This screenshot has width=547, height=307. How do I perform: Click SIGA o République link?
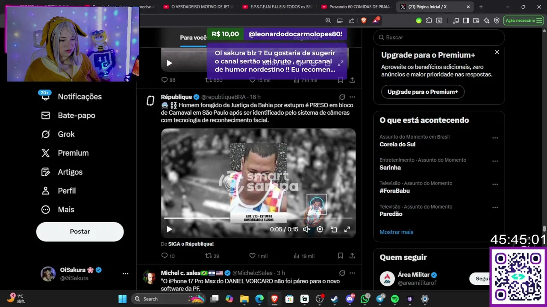tap(191, 244)
